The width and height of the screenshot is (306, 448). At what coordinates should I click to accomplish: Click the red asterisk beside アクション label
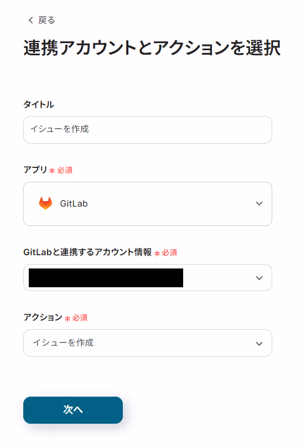point(68,318)
